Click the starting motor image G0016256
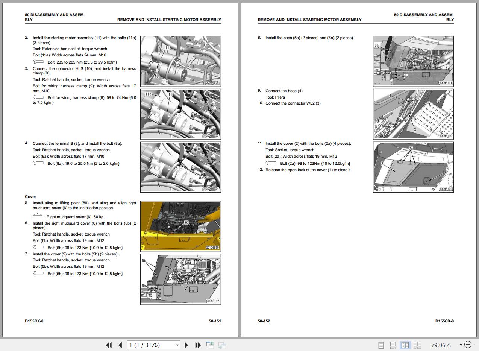The image size is (479, 351). (180, 61)
